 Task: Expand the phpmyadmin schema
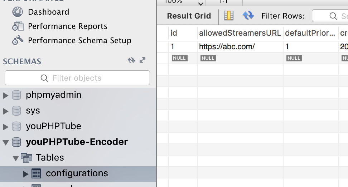click(x=6, y=95)
